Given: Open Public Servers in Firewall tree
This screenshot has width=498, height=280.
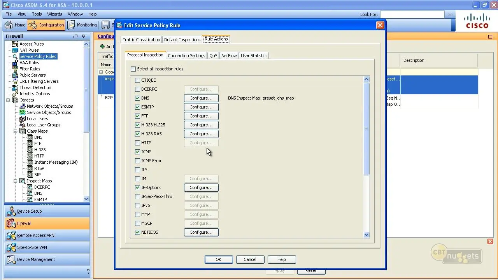Looking at the screenshot, I should click(32, 75).
